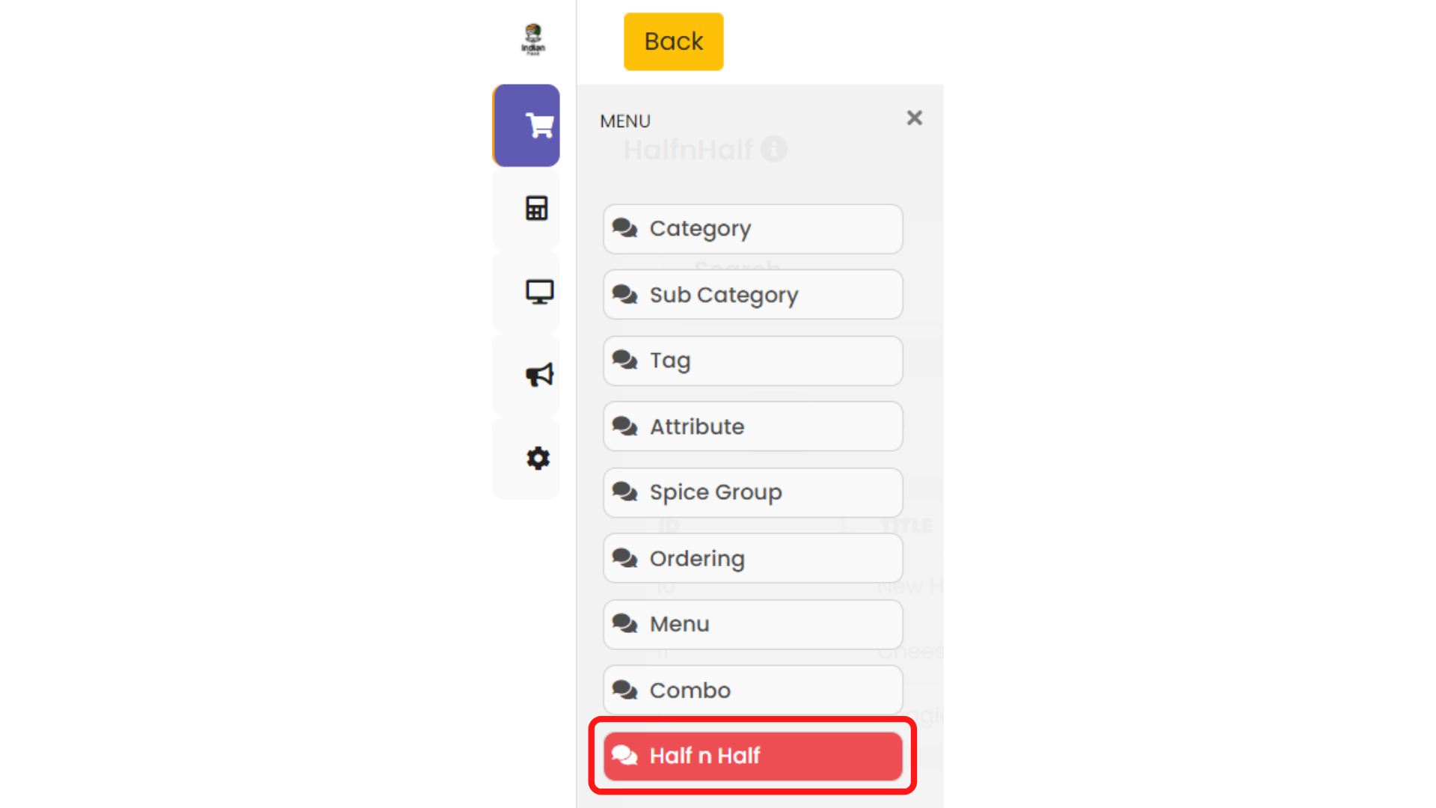Select the Menu entry in the list
1436x808 pixels.
[x=752, y=624]
